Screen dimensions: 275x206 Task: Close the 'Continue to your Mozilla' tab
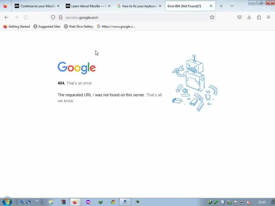click(x=58, y=6)
